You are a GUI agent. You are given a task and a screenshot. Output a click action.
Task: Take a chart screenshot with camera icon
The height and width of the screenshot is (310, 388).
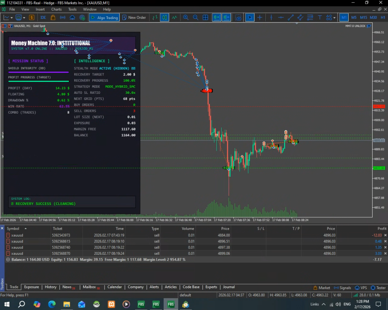(238, 17)
